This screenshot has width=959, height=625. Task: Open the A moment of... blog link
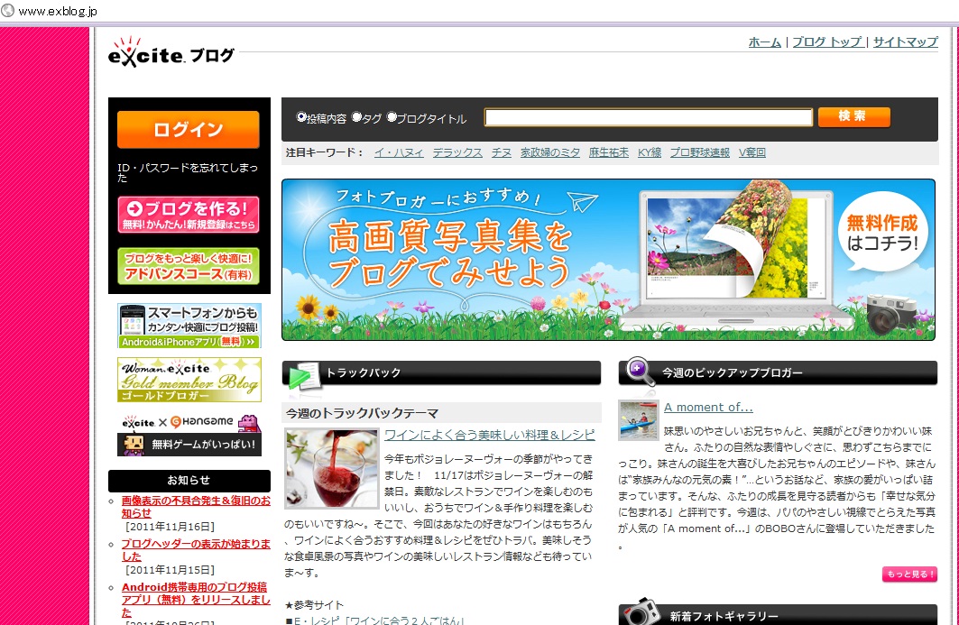(x=708, y=408)
